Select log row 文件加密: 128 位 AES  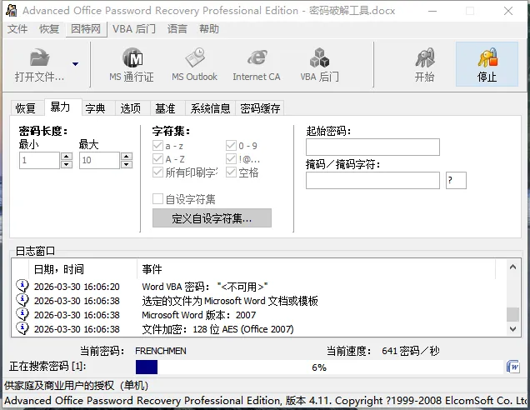coord(260,329)
